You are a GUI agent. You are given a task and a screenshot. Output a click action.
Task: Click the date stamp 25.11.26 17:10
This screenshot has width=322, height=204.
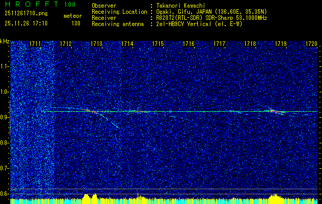tap(26, 23)
